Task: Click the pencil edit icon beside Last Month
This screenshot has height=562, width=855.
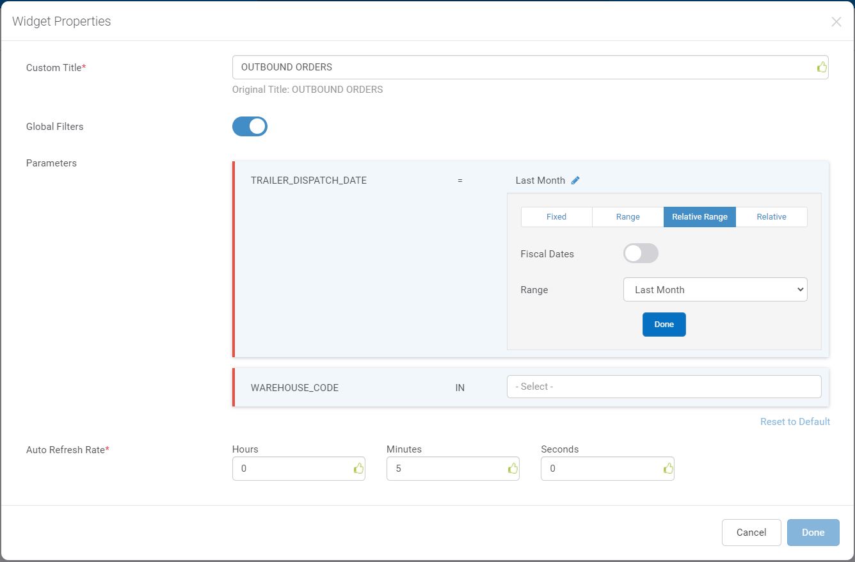Action: (575, 181)
